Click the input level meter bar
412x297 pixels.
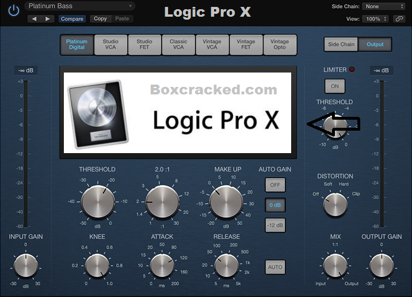coord(26,154)
